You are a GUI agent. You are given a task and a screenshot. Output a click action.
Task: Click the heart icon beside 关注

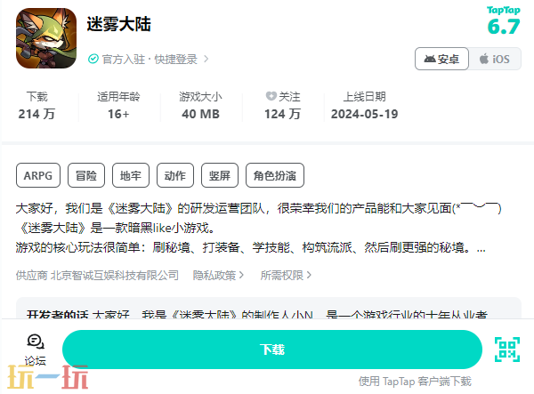271,96
